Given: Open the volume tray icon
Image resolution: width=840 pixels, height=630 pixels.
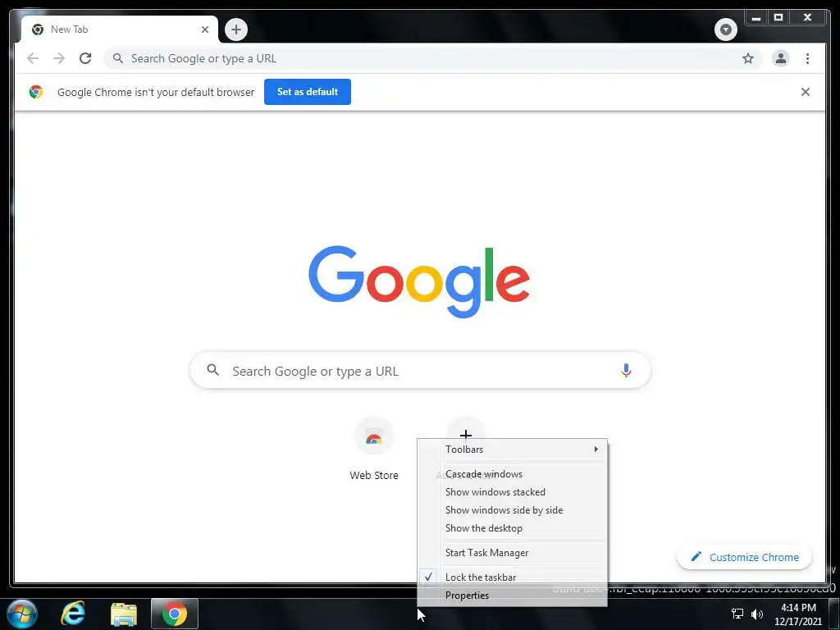Looking at the screenshot, I should point(757,614).
